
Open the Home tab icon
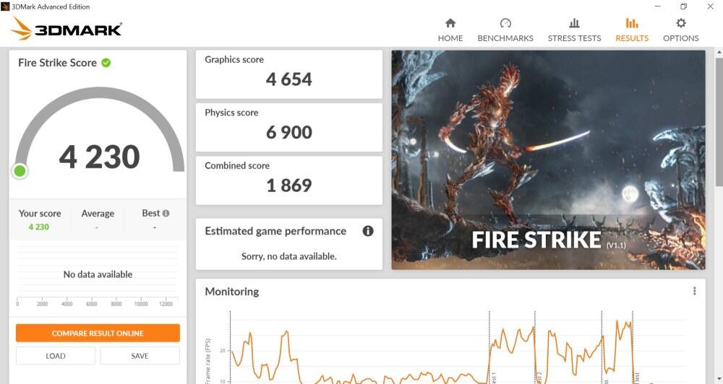coord(450,23)
